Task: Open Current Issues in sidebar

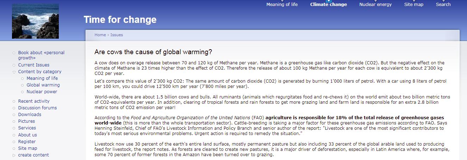Action: click(x=34, y=65)
